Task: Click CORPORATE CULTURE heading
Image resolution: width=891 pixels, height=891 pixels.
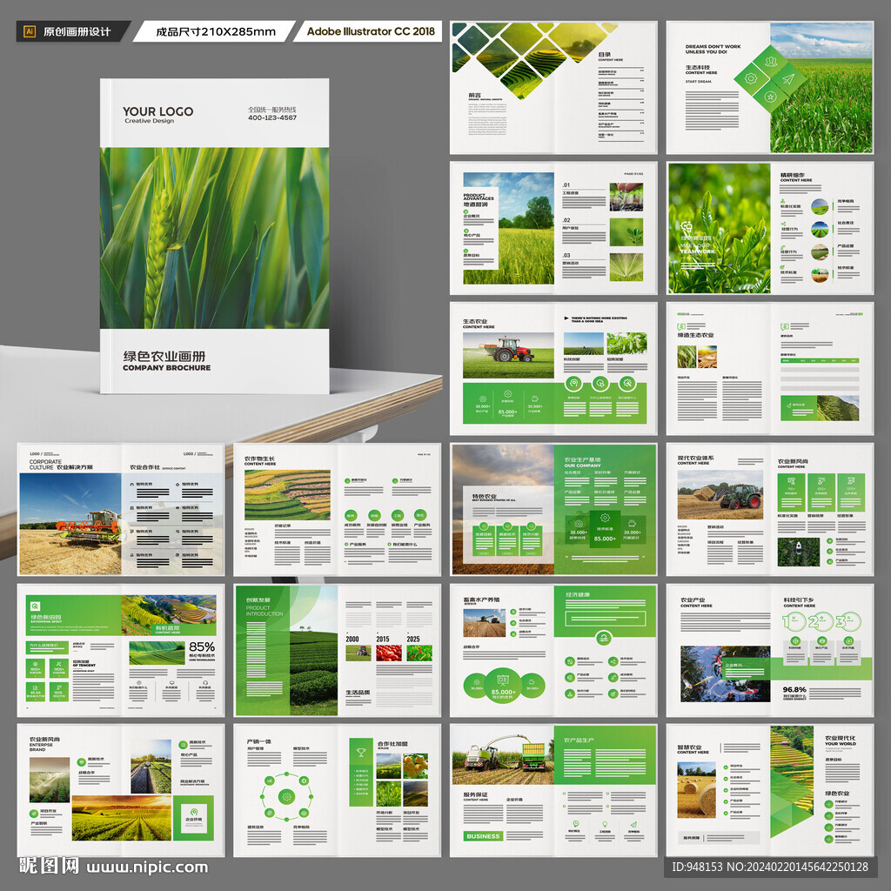Action: click(x=45, y=465)
